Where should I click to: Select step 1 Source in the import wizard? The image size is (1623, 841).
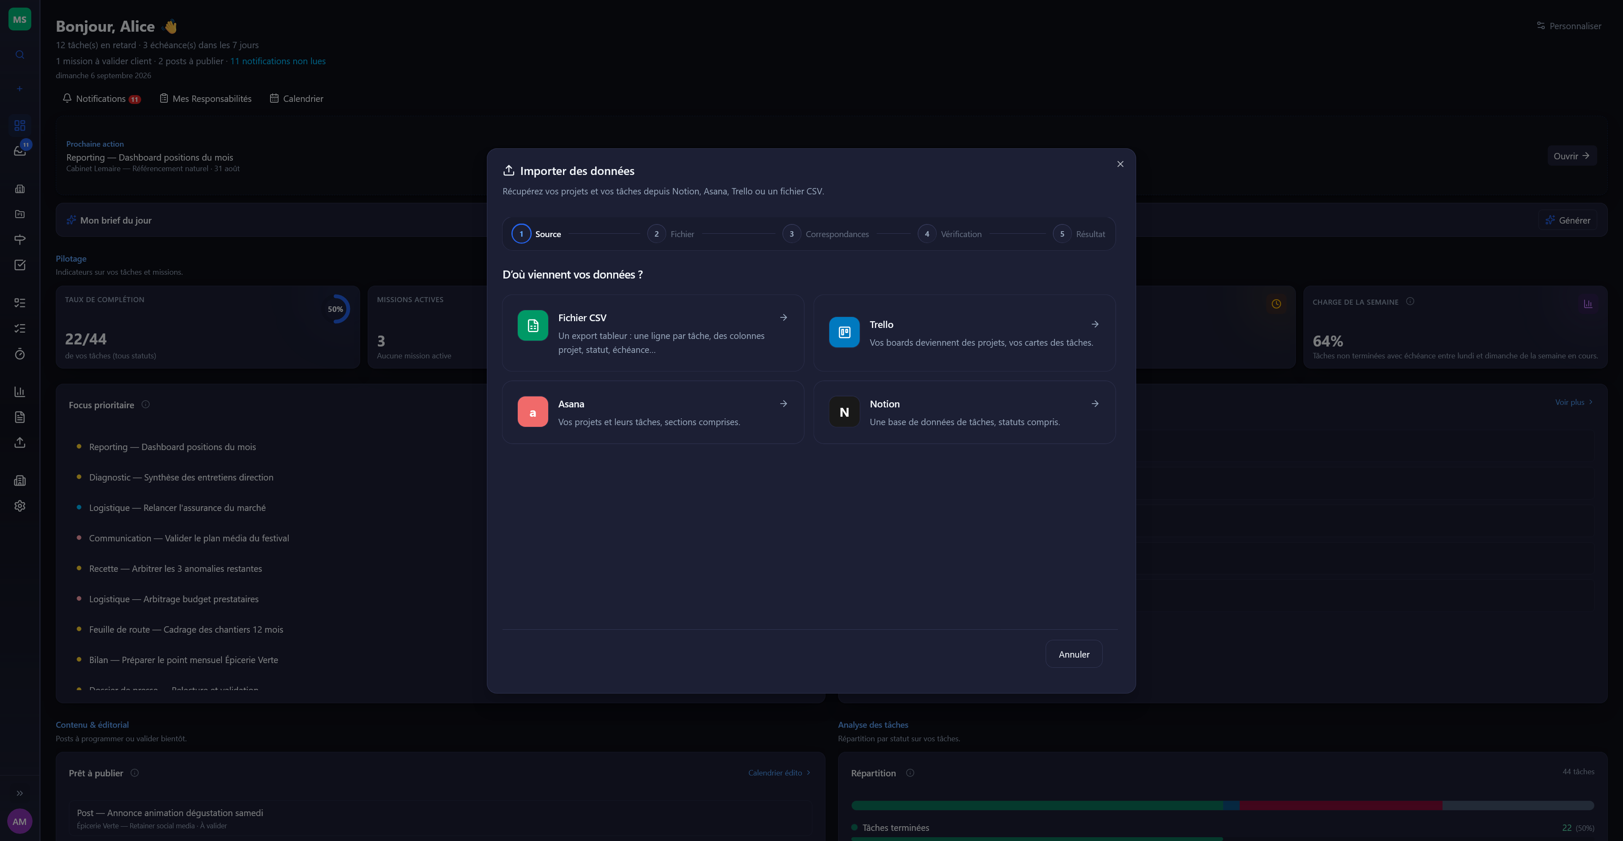pyautogui.click(x=537, y=235)
